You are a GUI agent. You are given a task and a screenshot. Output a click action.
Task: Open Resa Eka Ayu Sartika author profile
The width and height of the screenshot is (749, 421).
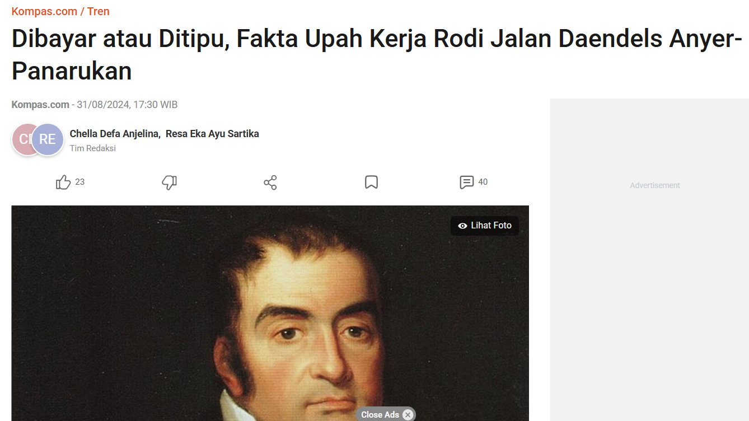[x=212, y=134]
